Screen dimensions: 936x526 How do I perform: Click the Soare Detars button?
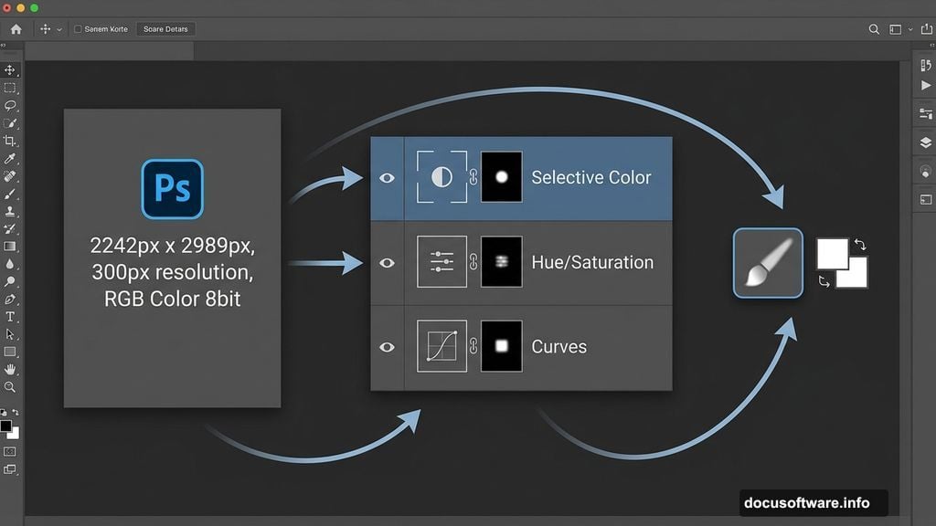165,29
